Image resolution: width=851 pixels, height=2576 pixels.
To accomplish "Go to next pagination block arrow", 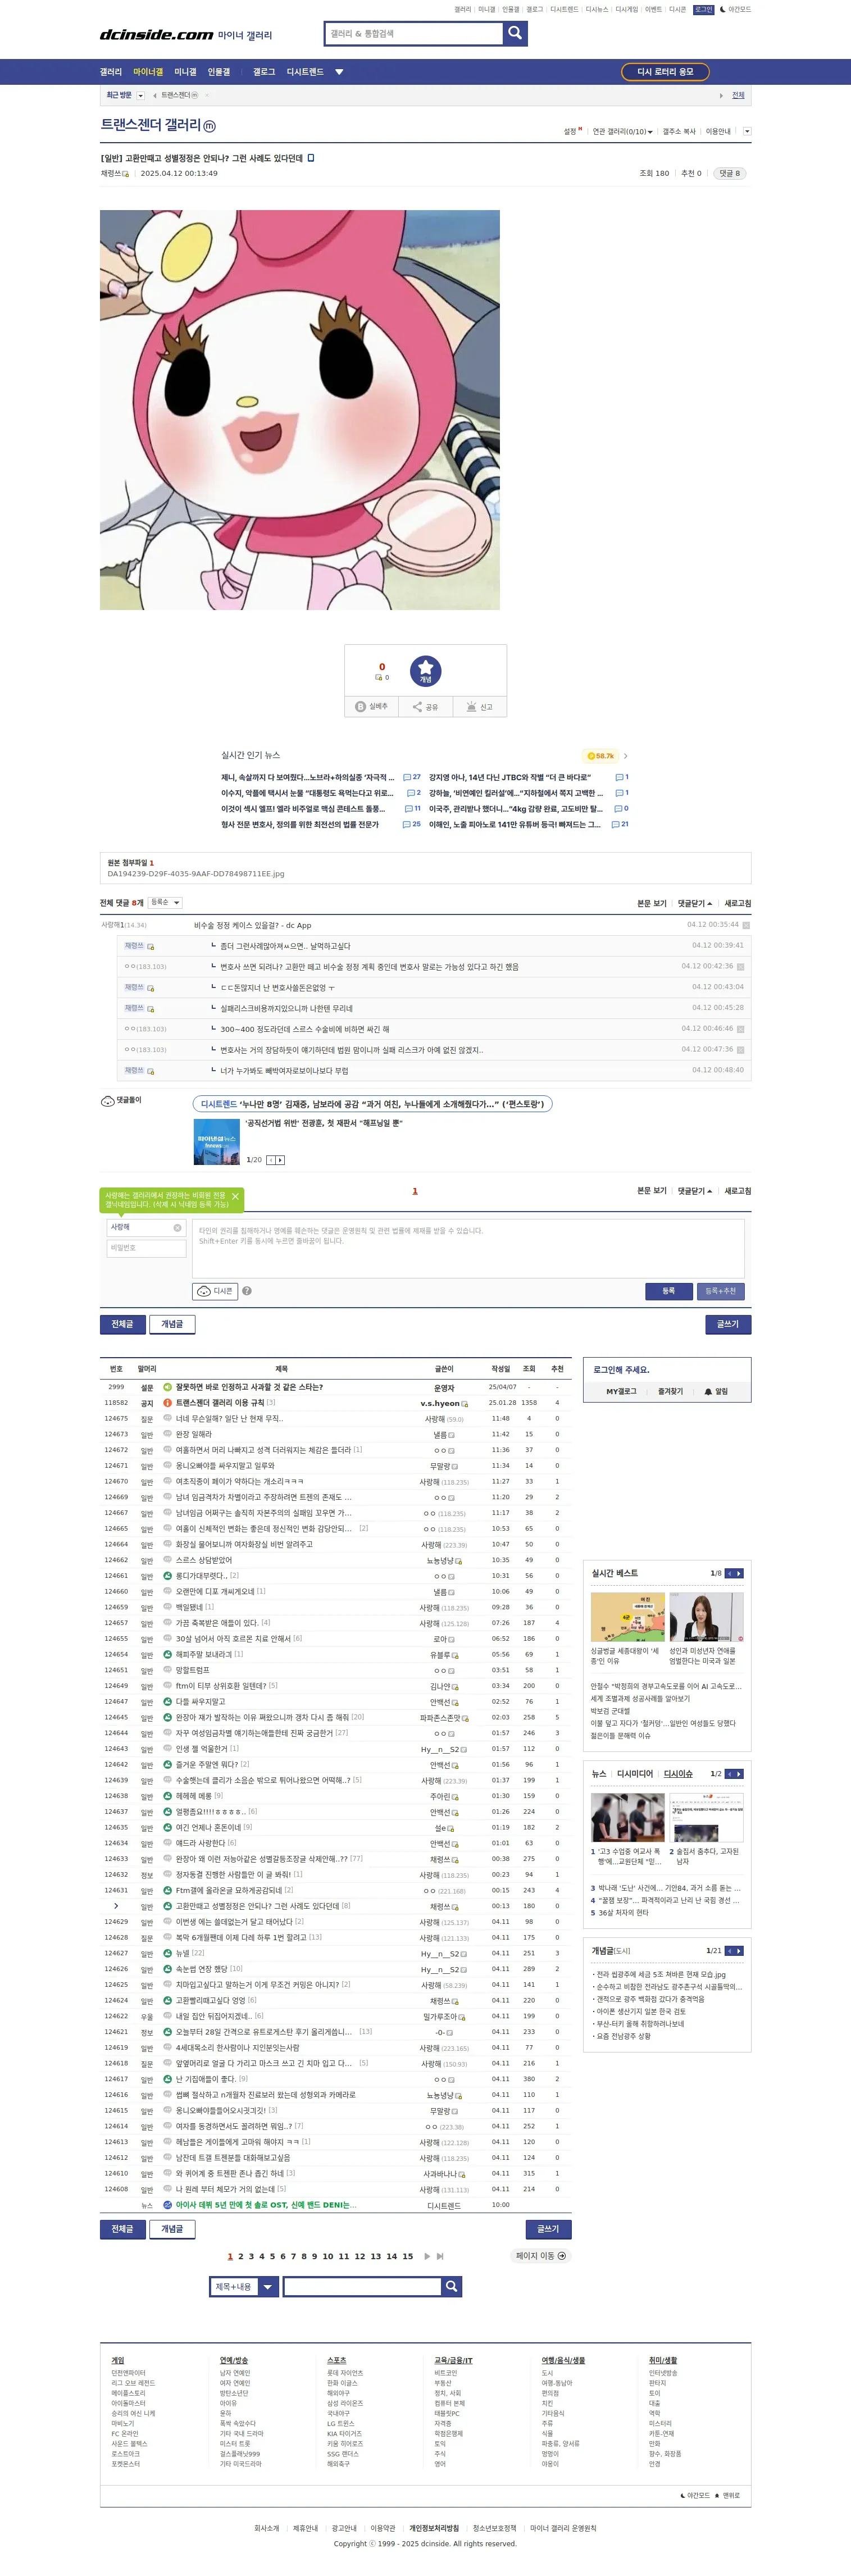I will (427, 2256).
